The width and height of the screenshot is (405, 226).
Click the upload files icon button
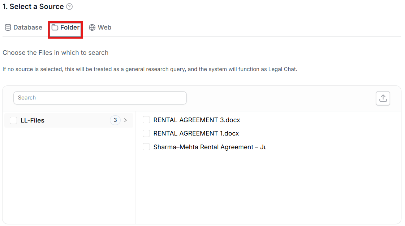coord(383,98)
